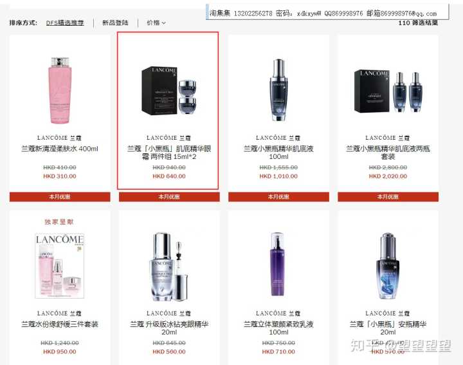The height and width of the screenshot is (365, 463).
Task: Open 小黑瓶精华肌底液两瓶套装 product image
Action: click(388, 91)
